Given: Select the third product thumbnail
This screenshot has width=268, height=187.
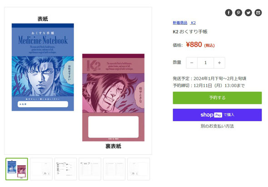Looking at the screenshot, I should 65,169.
